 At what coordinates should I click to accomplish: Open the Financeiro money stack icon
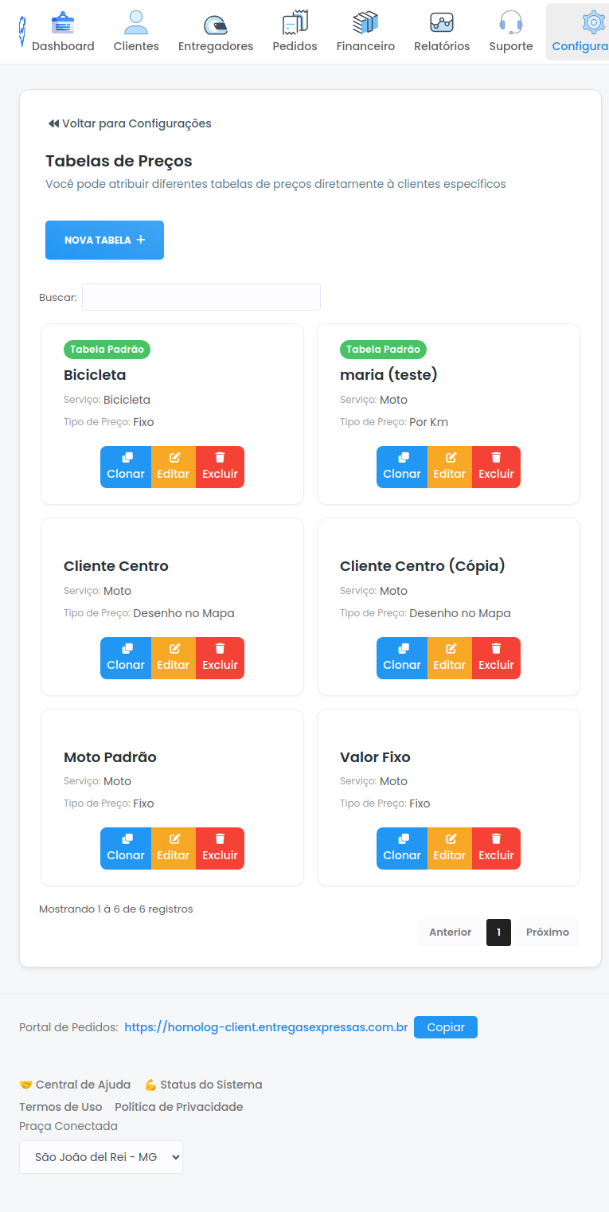[365, 23]
